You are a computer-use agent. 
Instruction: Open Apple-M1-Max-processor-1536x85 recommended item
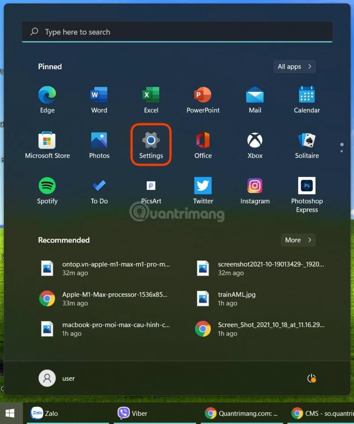tap(104, 299)
